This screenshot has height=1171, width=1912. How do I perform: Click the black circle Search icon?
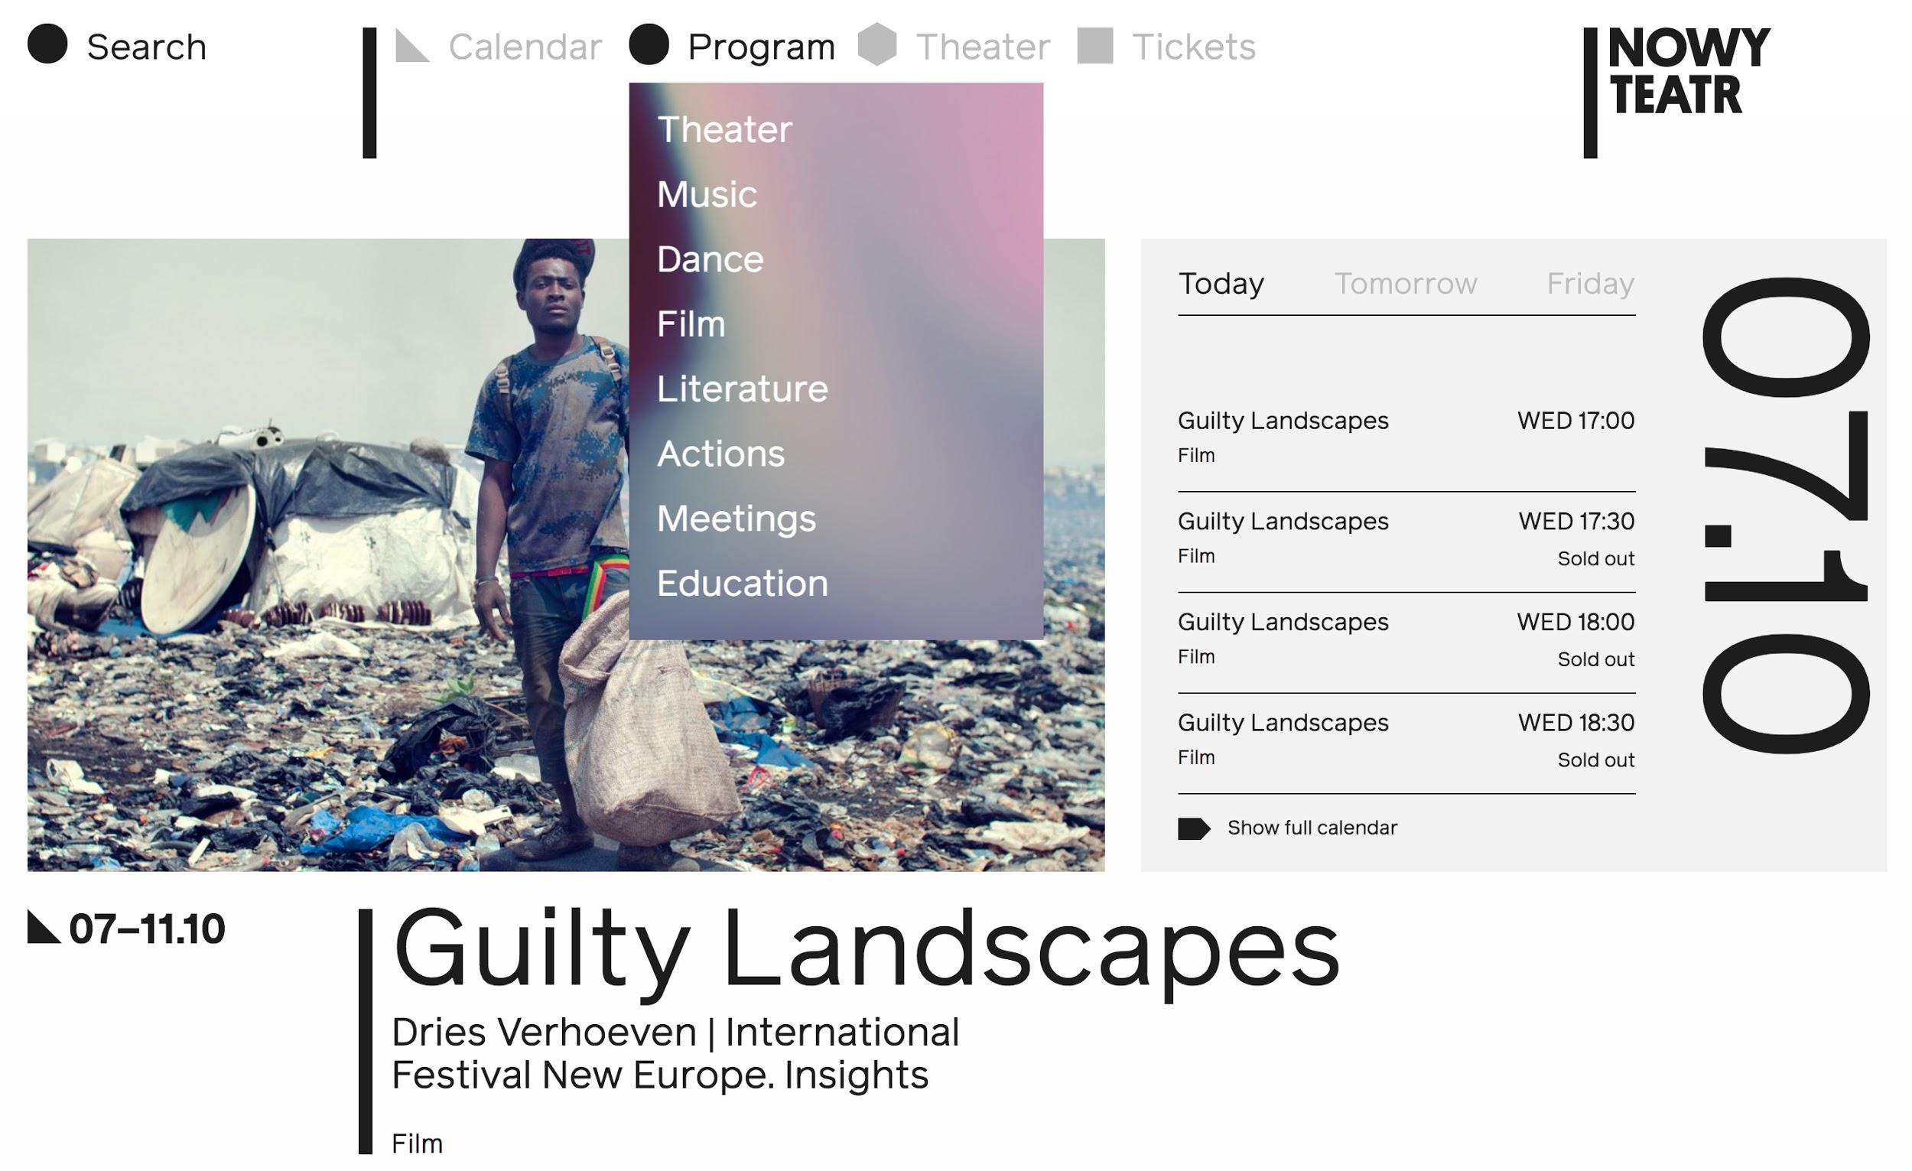click(x=47, y=44)
